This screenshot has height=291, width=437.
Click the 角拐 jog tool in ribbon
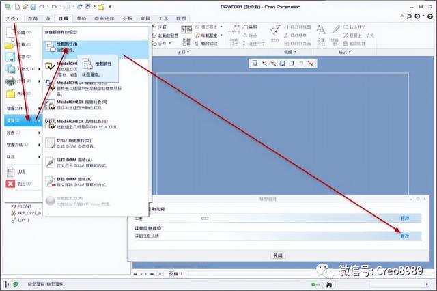tap(250, 27)
